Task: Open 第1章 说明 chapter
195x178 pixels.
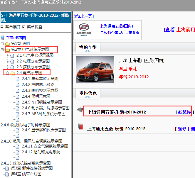Action: coord(20,43)
